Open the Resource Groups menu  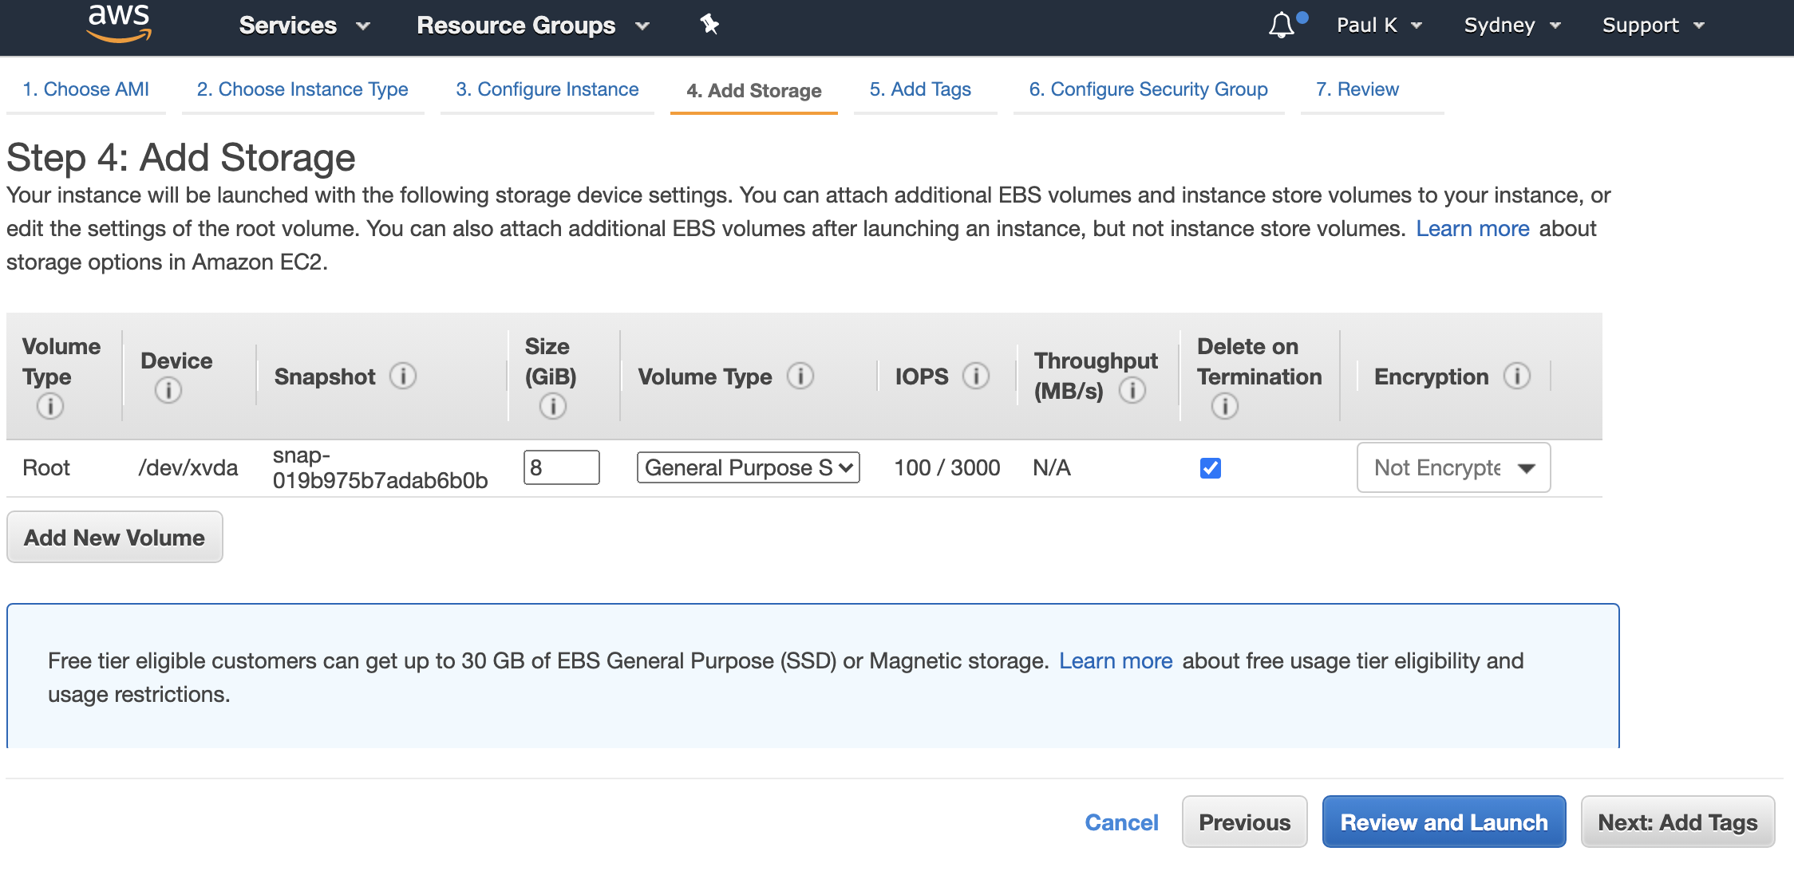pos(533,26)
